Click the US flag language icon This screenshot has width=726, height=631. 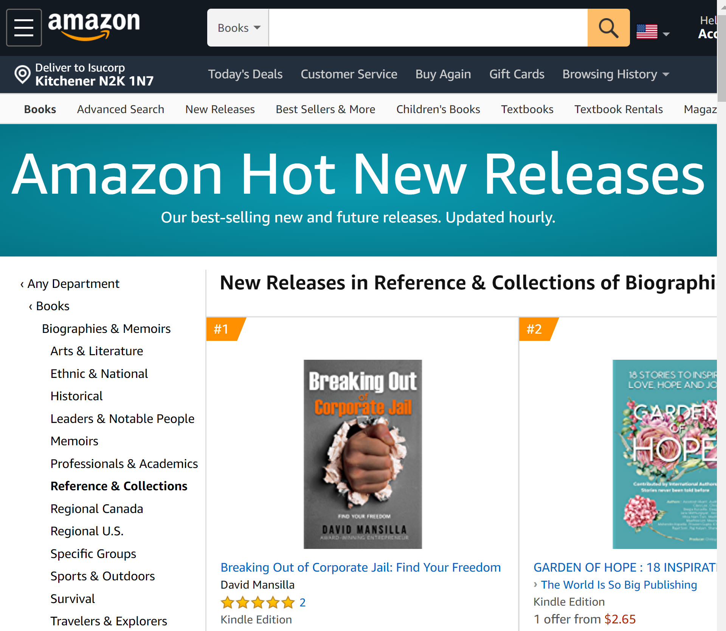coord(647,31)
